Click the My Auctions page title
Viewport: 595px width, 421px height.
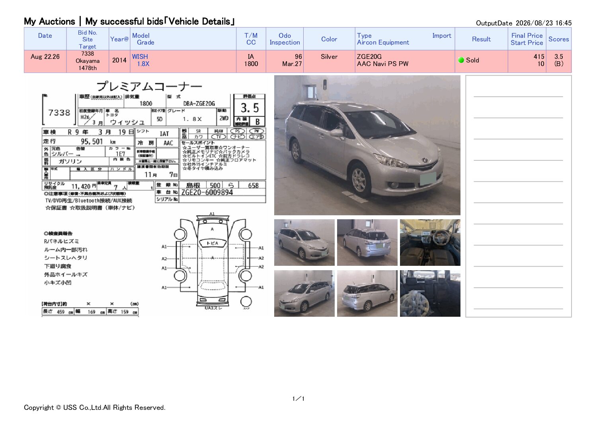tap(129, 21)
